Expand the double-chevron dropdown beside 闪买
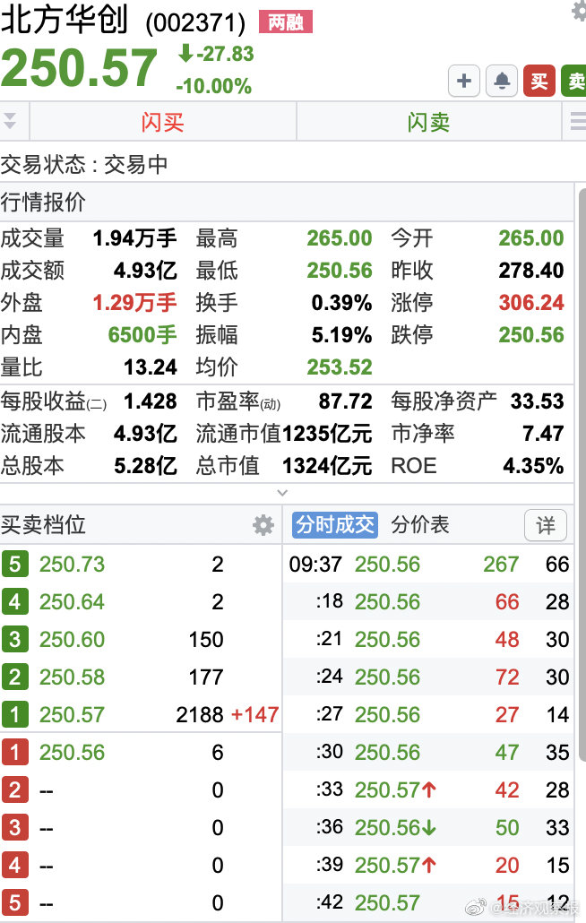 (x=10, y=119)
